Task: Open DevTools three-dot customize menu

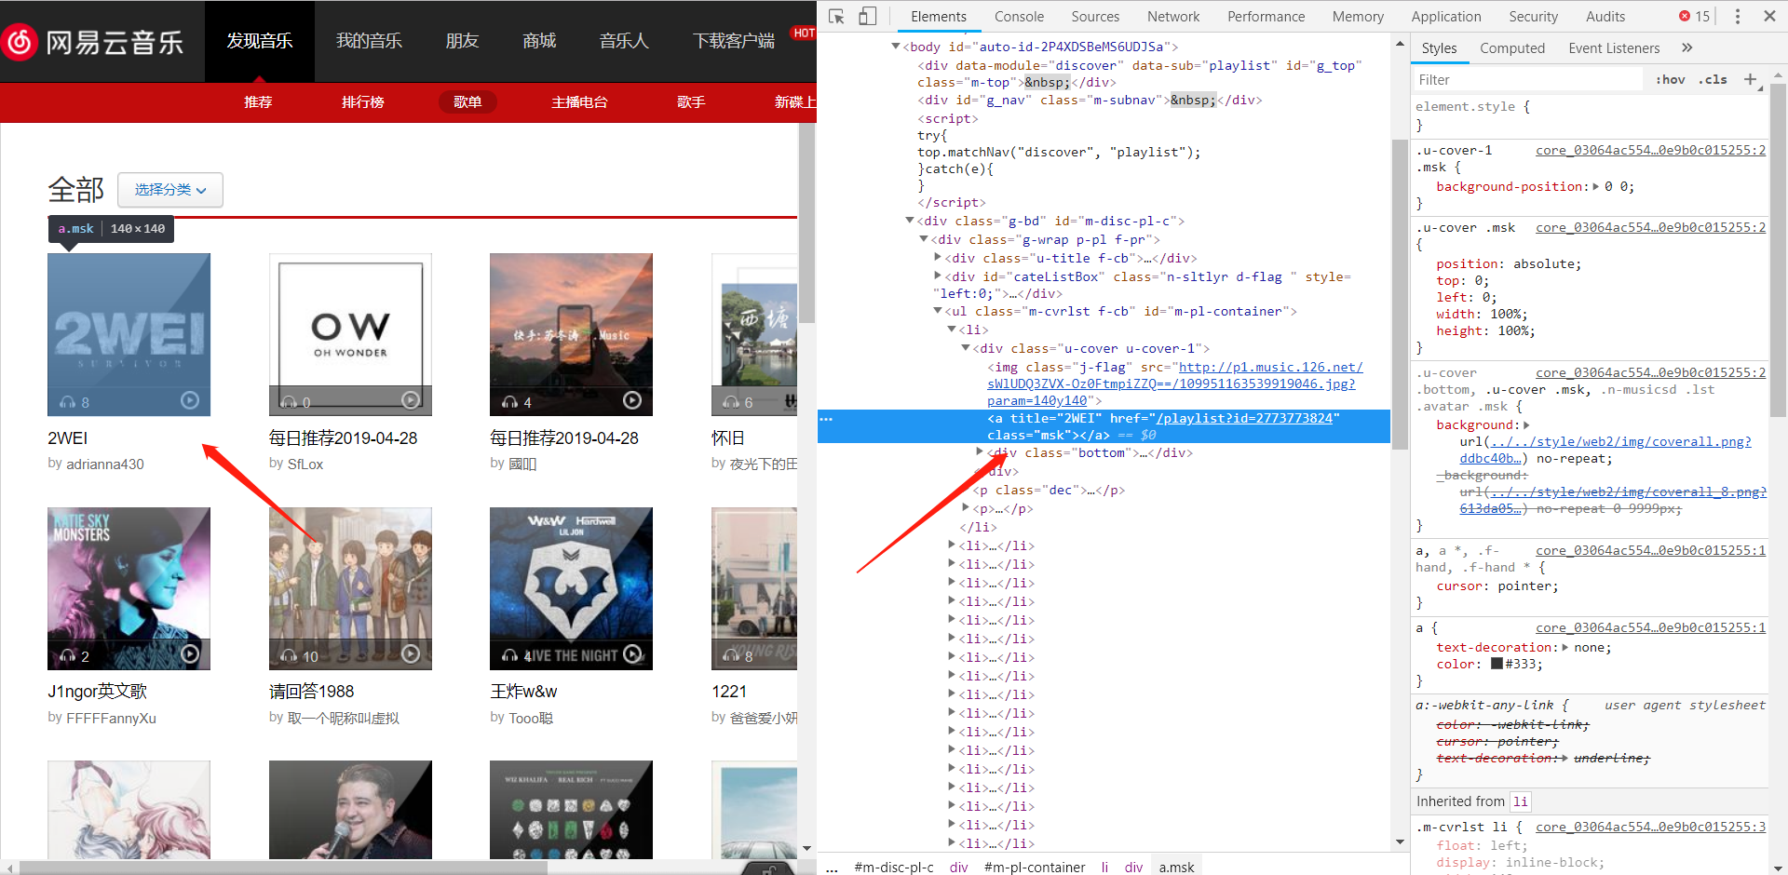Action: pos(1737,17)
